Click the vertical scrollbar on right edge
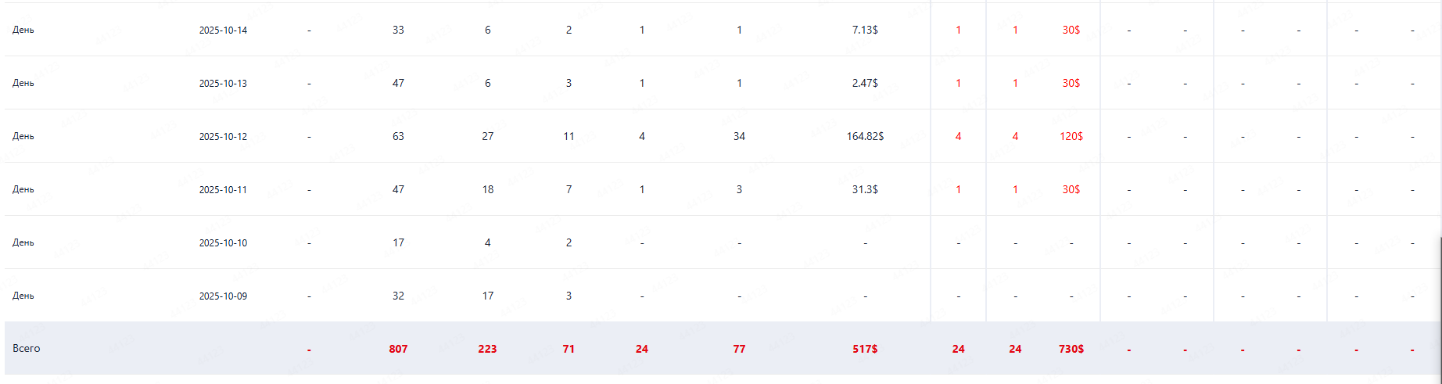This screenshot has width=1442, height=384. [1440, 305]
